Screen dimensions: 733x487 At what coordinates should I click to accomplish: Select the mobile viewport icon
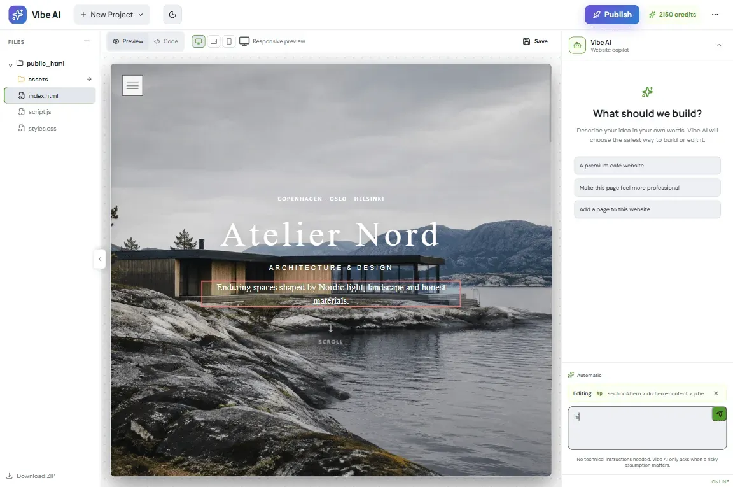pos(229,41)
